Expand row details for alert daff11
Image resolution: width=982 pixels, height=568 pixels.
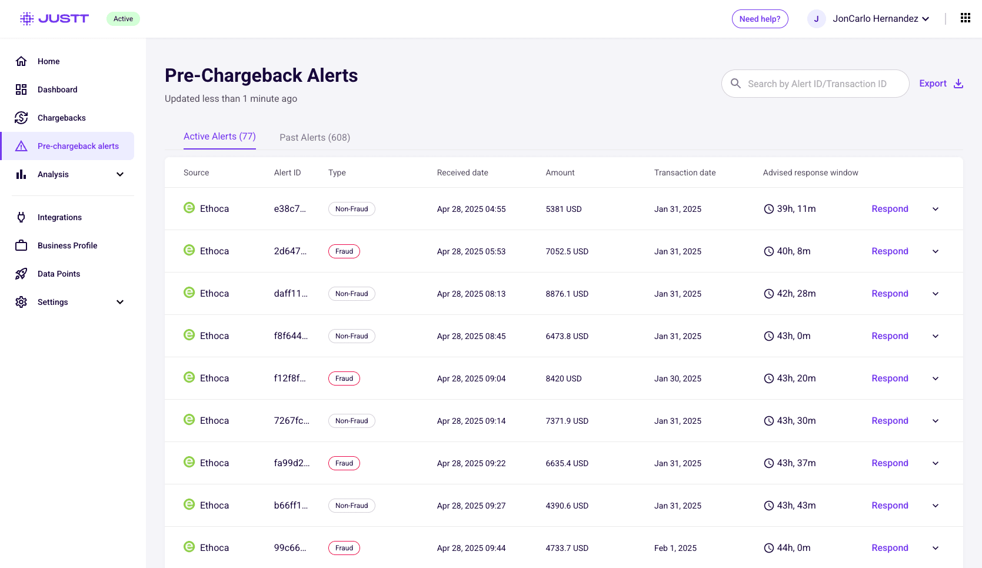tap(936, 294)
